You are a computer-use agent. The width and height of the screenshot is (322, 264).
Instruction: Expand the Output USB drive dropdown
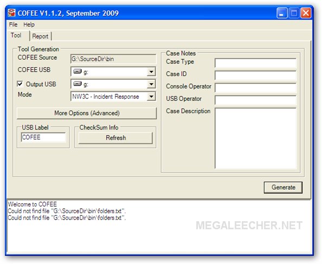point(151,84)
